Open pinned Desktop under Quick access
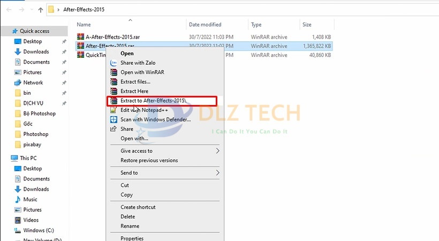Image resolution: width=439 pixels, height=241 pixels. pos(33,41)
